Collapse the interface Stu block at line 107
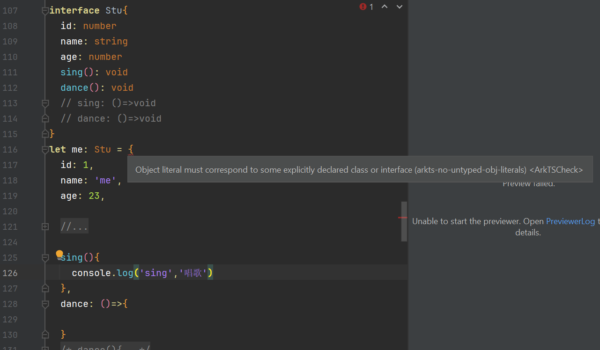Screen dimensions: 600x350 pyautogui.click(x=45, y=10)
